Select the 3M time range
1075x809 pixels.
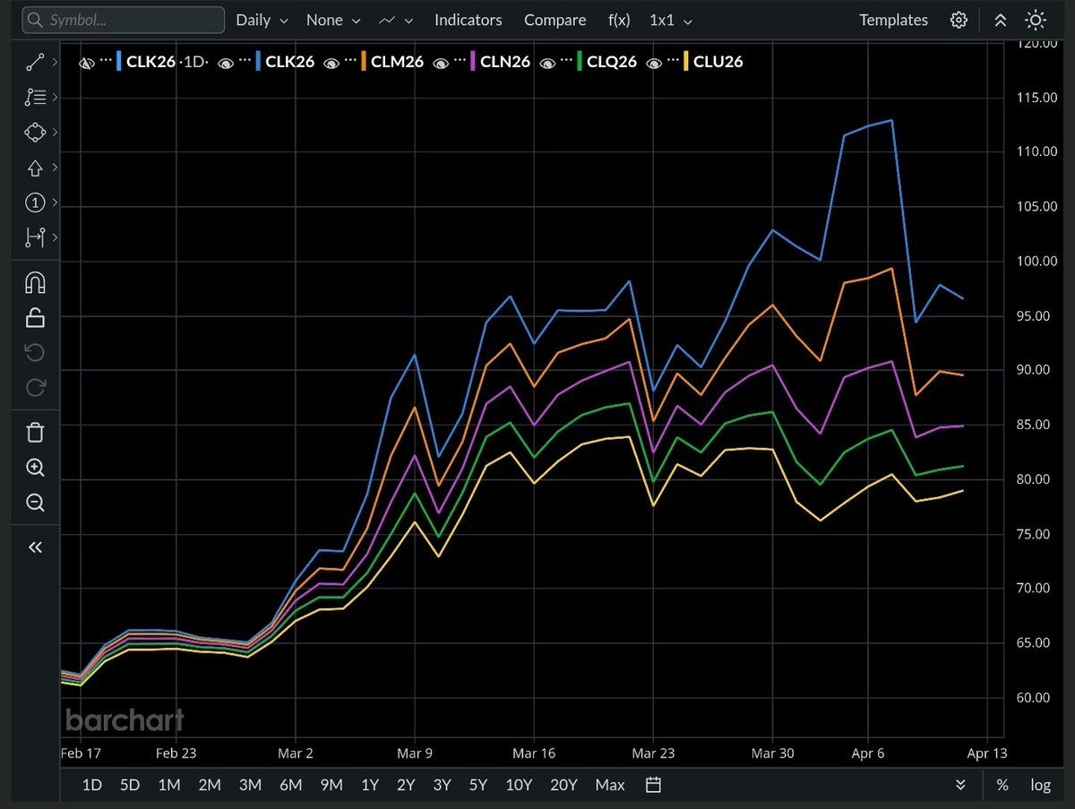point(250,785)
